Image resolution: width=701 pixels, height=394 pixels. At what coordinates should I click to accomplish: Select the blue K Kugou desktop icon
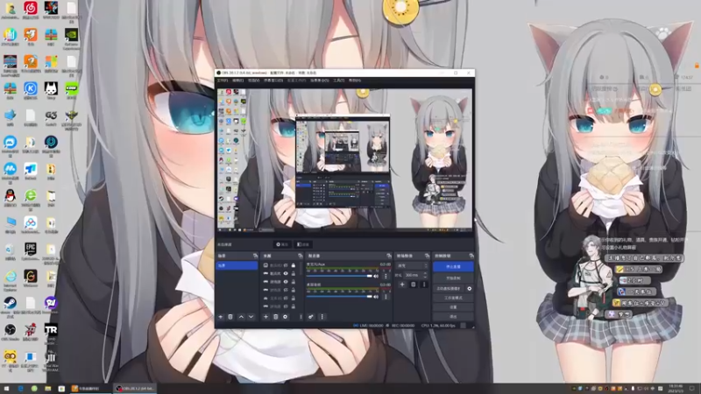(x=31, y=88)
